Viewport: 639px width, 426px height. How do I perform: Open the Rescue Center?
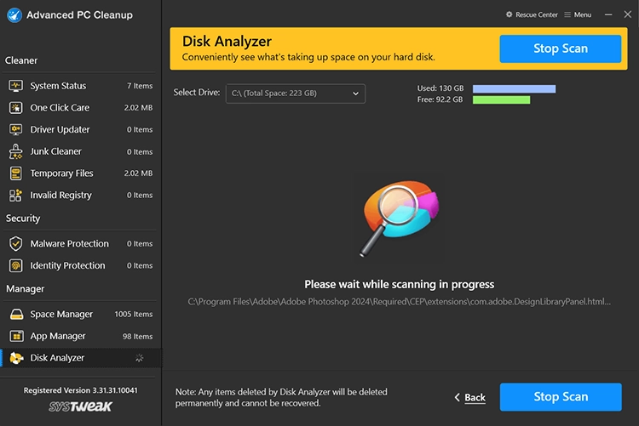click(x=532, y=14)
